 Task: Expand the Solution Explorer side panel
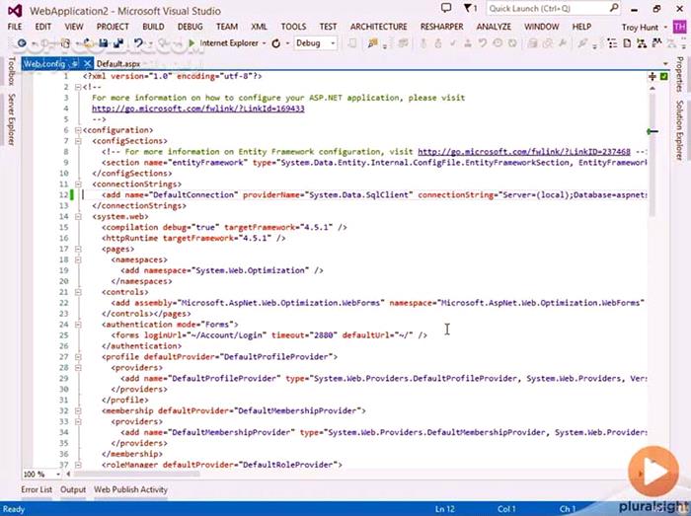[679, 130]
